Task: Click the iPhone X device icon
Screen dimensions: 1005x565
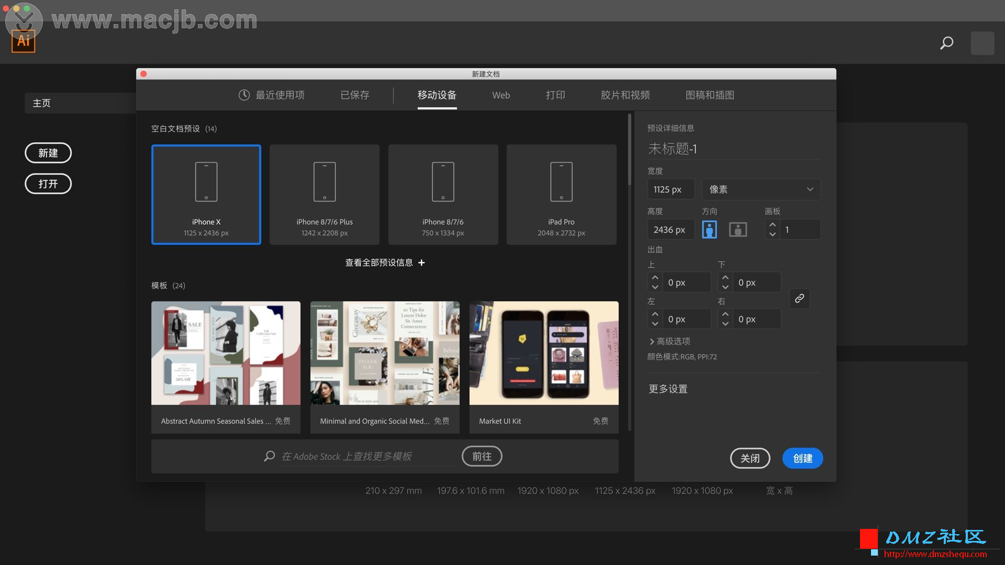Action: pos(206,182)
